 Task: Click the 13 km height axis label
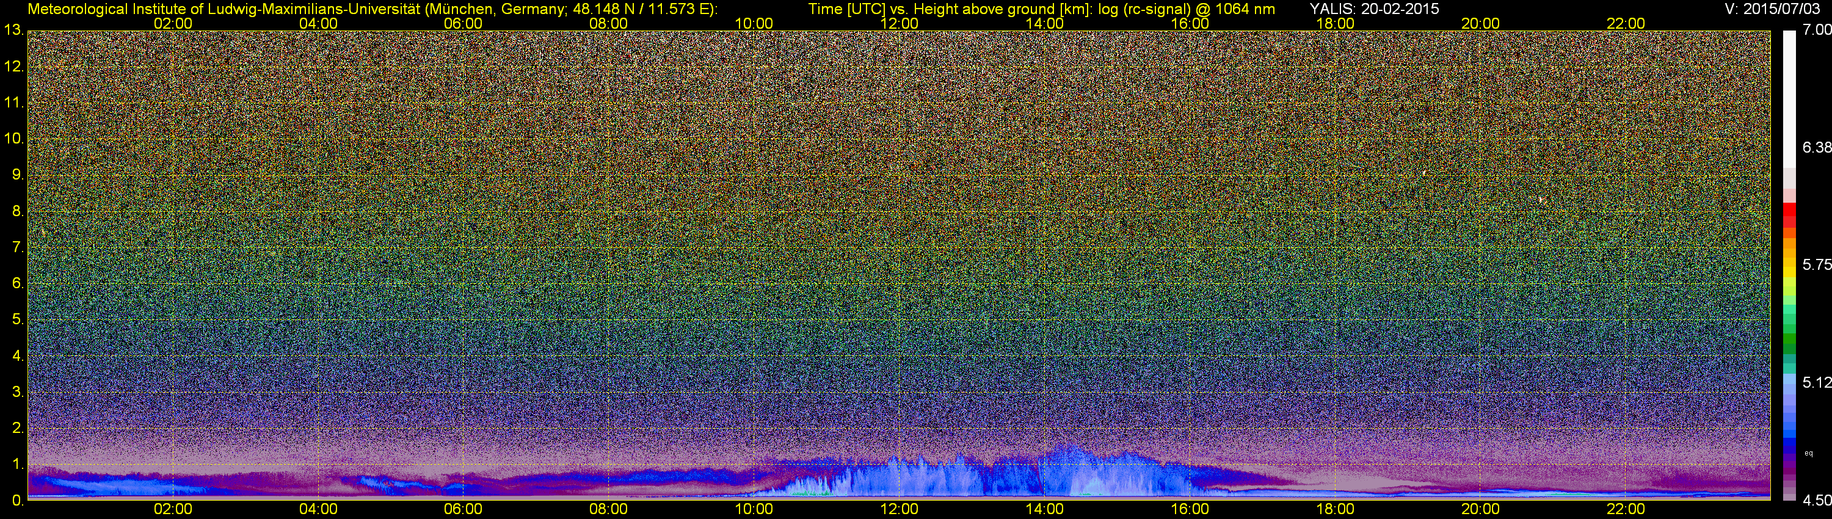click(13, 31)
